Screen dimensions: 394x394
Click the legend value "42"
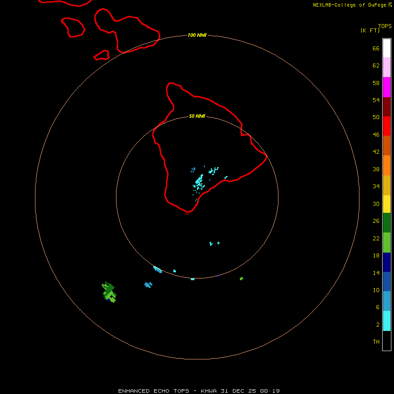[376, 151]
